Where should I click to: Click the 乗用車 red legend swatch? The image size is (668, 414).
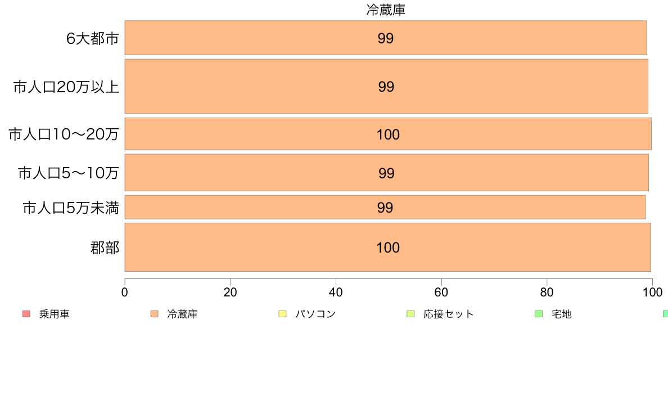click(26, 314)
